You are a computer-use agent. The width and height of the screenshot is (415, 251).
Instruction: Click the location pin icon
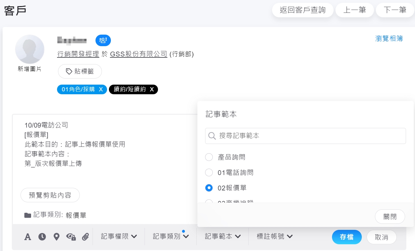point(56,237)
